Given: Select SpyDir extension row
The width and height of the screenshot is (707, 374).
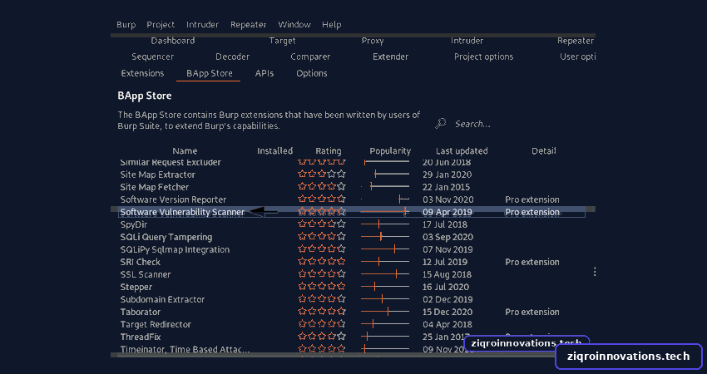Looking at the screenshot, I should coord(352,224).
